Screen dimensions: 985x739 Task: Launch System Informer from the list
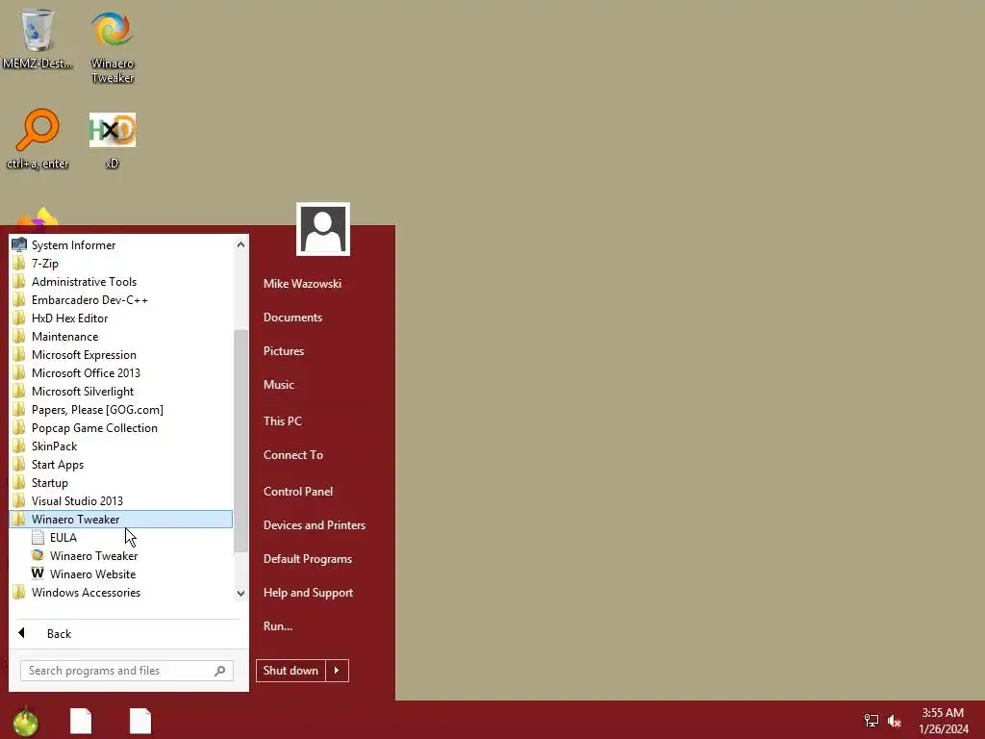click(x=120, y=245)
